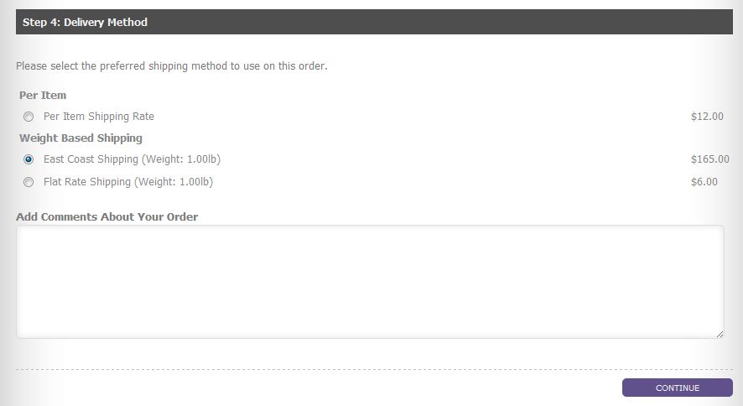Click the Weight Based Shipping heading
This screenshot has height=406, width=743.
pyautogui.click(x=81, y=138)
